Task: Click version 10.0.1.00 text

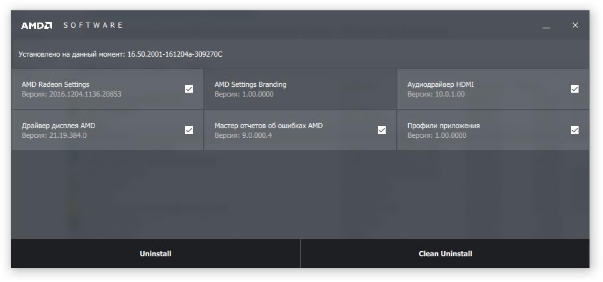Action: tap(449, 94)
